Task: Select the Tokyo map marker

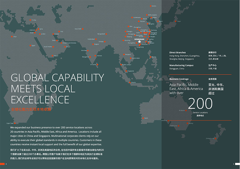Action: (x=175, y=21)
